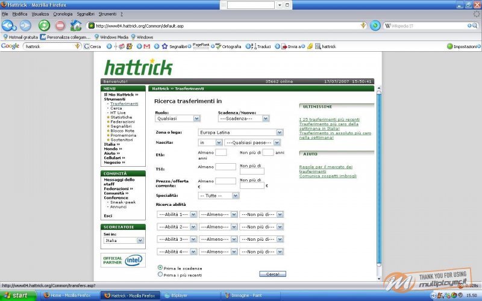Screen dimensions: 482x301
Task: Click the green Go button beside address bar
Action: [375, 26]
